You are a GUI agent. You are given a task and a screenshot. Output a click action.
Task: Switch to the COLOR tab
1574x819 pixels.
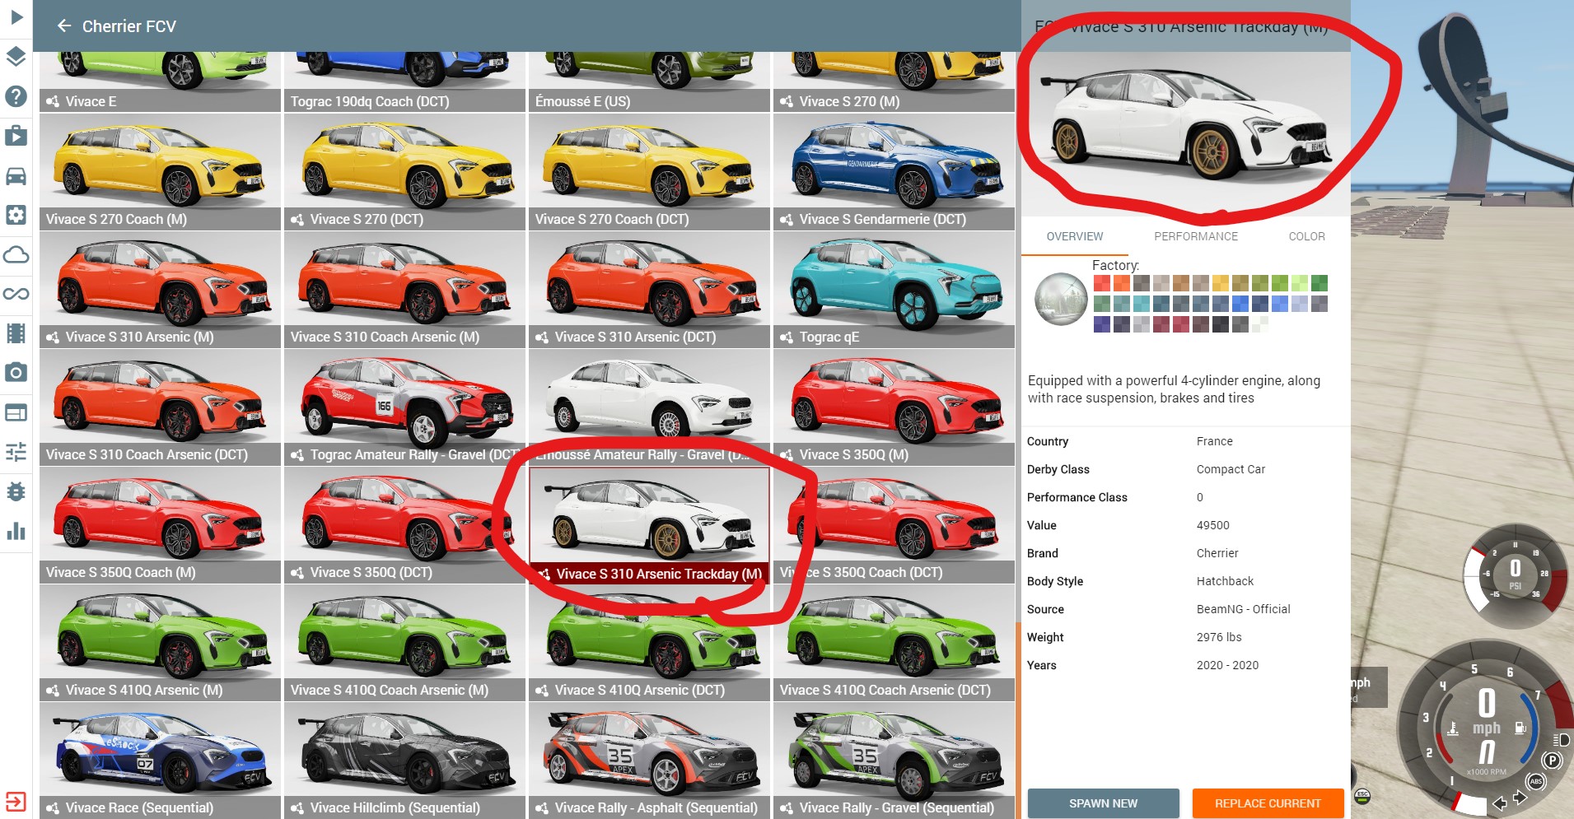point(1307,236)
